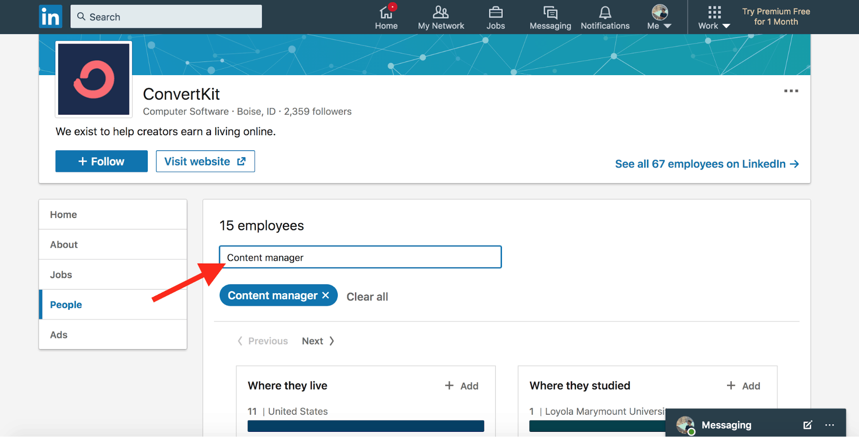
Task: Open Messaging overlay three-dot options
Action: pos(829,425)
